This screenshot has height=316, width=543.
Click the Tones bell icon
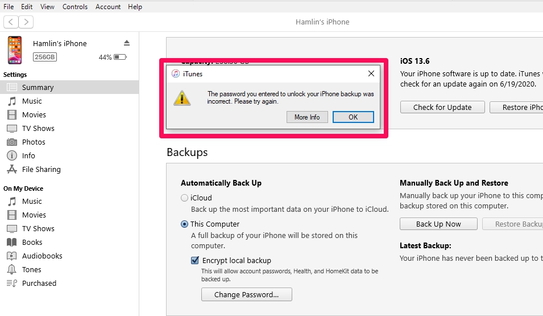coord(12,269)
